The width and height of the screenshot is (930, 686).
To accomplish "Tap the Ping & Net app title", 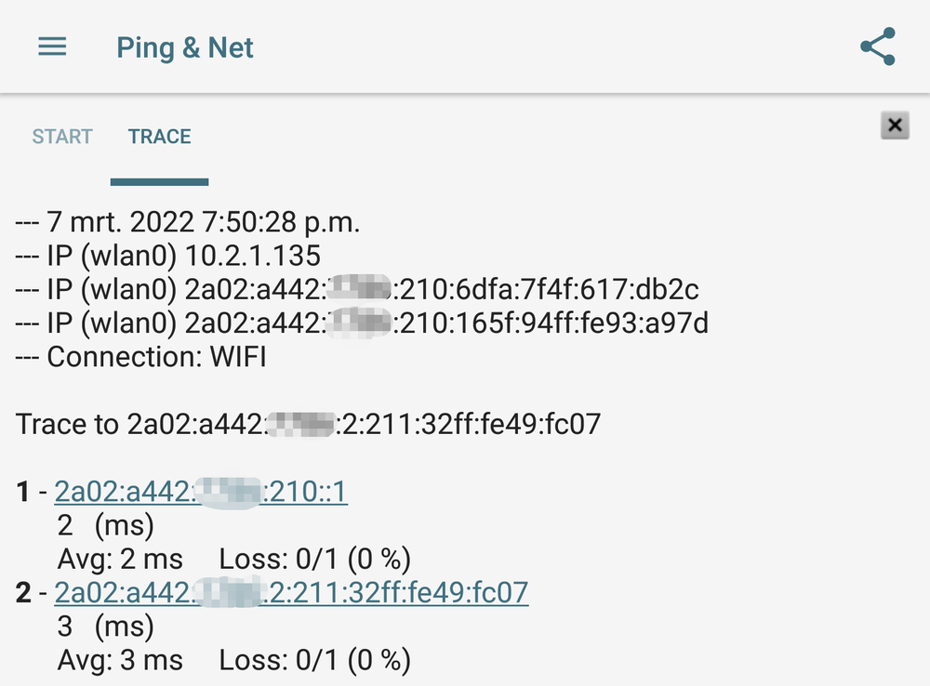I will tap(184, 47).
